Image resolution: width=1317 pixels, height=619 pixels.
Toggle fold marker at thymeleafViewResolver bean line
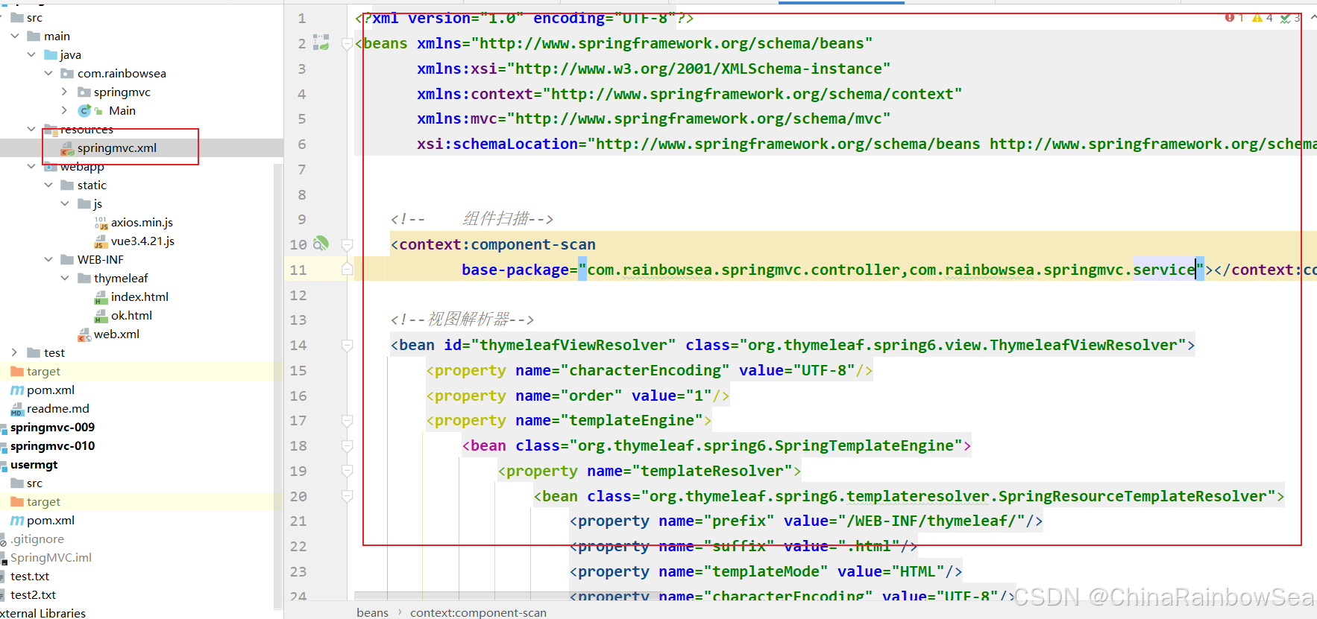(347, 345)
